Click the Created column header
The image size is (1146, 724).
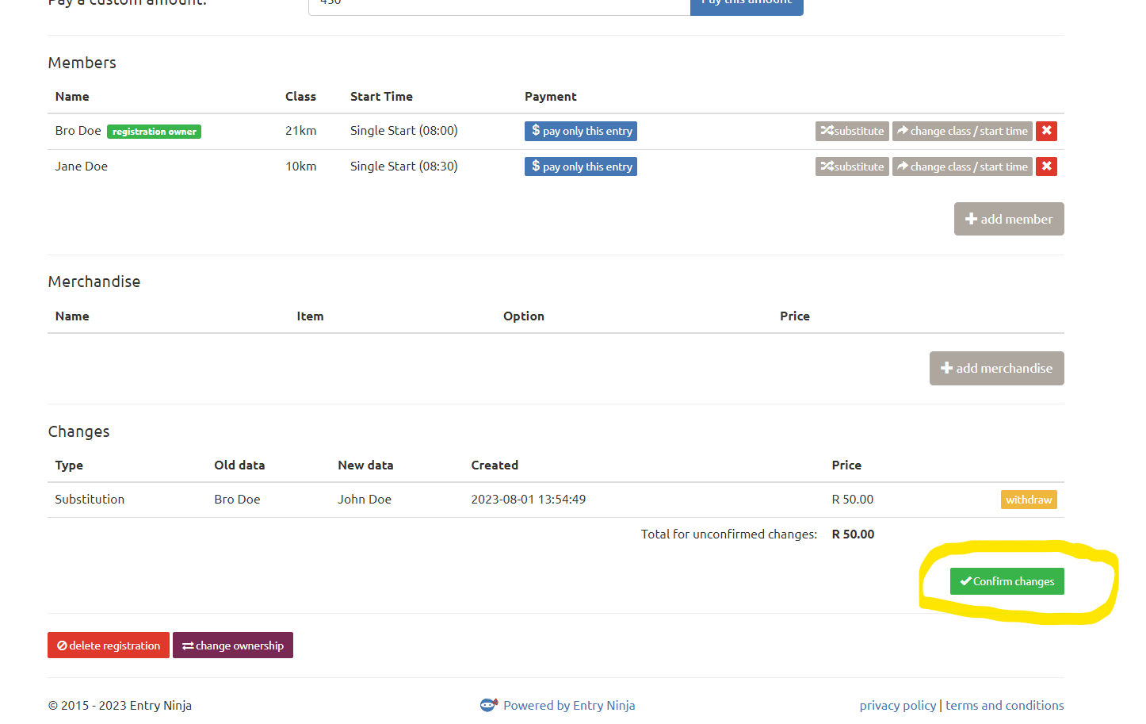[495, 465]
